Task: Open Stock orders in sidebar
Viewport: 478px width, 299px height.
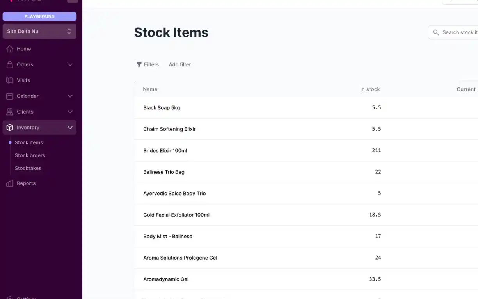Action: coord(30,155)
